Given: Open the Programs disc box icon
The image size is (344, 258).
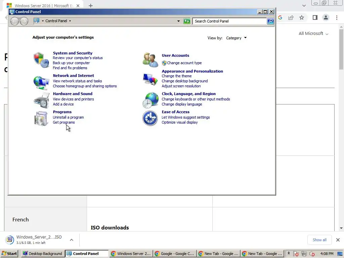Looking at the screenshot, I should (41, 119).
